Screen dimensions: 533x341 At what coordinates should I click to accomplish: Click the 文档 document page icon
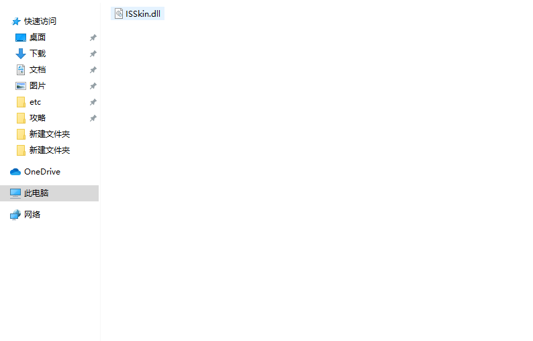click(21, 70)
